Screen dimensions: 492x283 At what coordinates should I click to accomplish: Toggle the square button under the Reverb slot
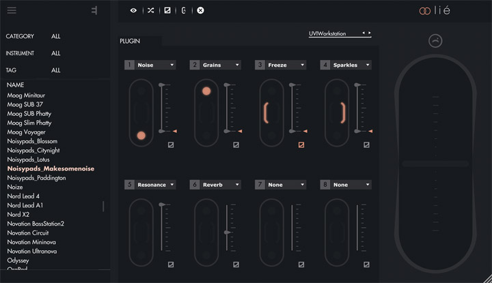(x=236, y=265)
